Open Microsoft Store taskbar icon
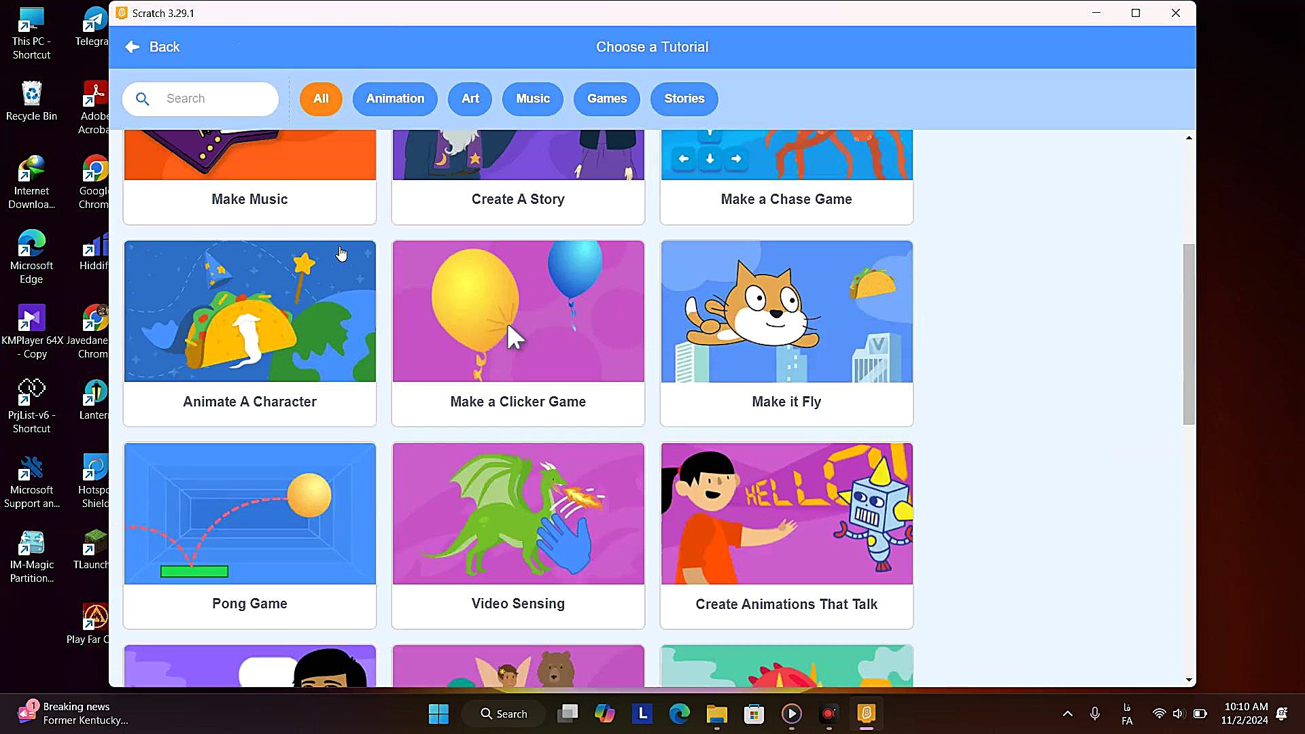 pos(754,714)
